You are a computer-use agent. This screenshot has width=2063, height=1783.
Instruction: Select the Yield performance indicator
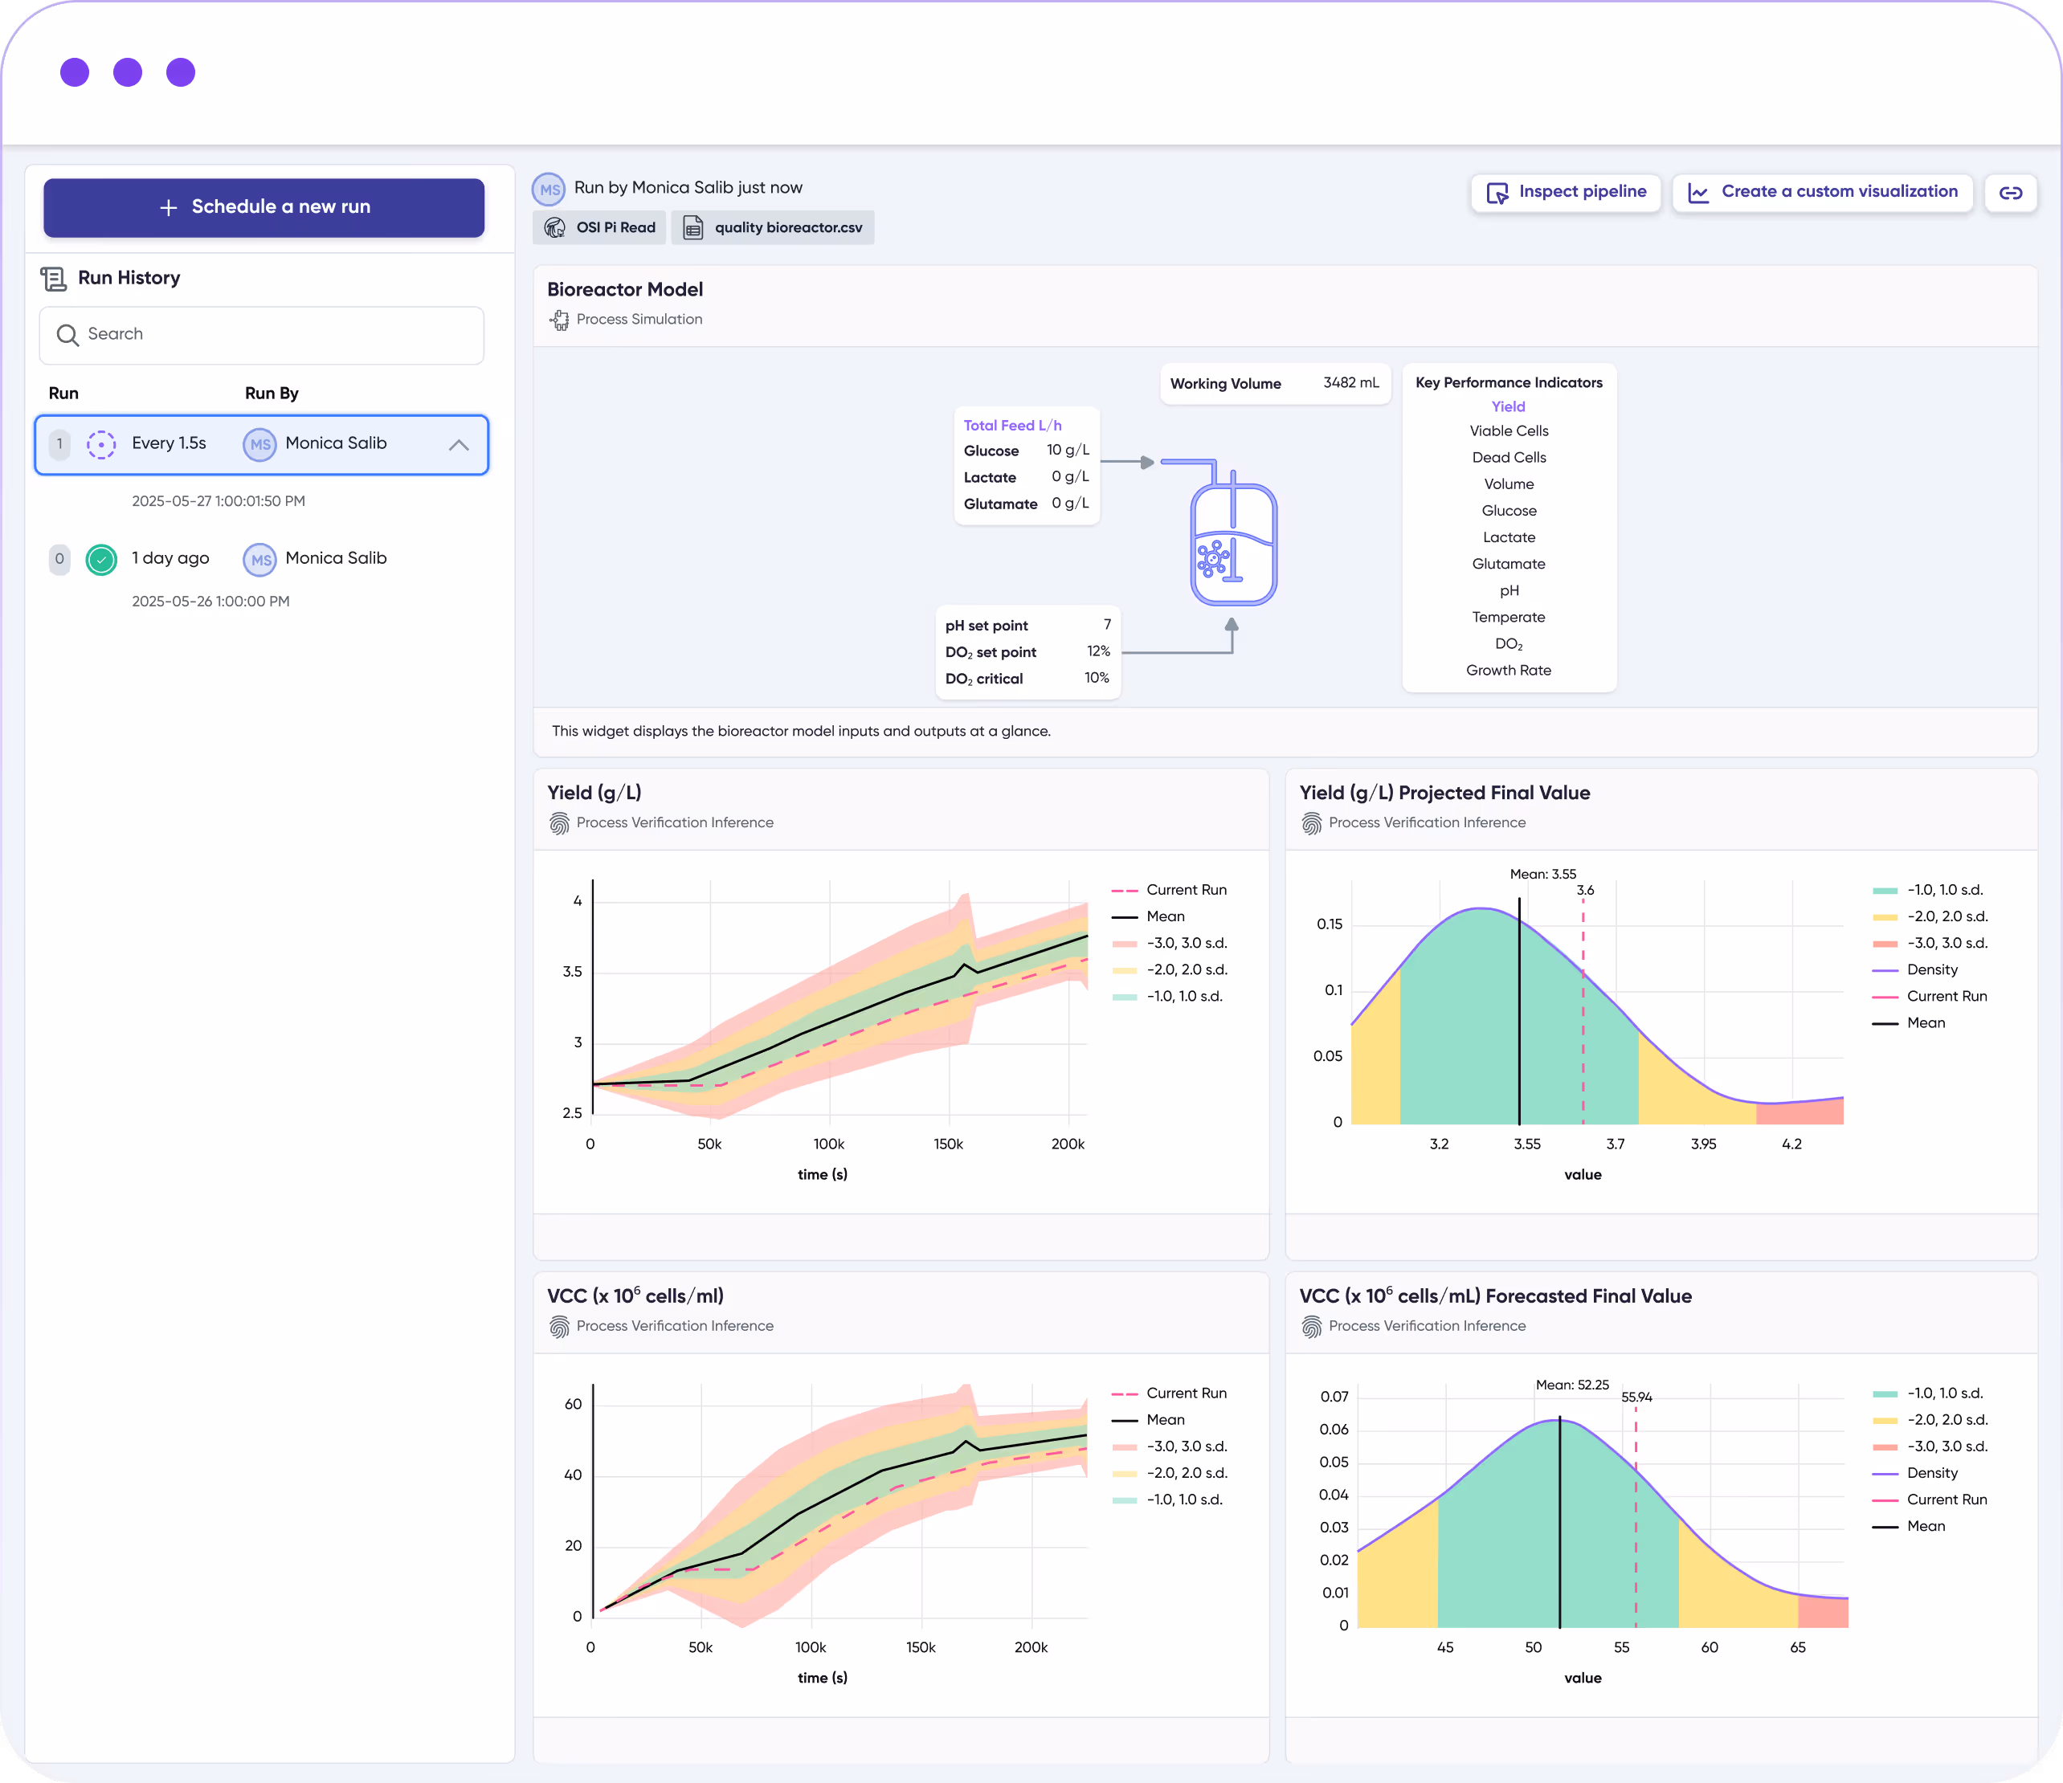[x=1509, y=406]
